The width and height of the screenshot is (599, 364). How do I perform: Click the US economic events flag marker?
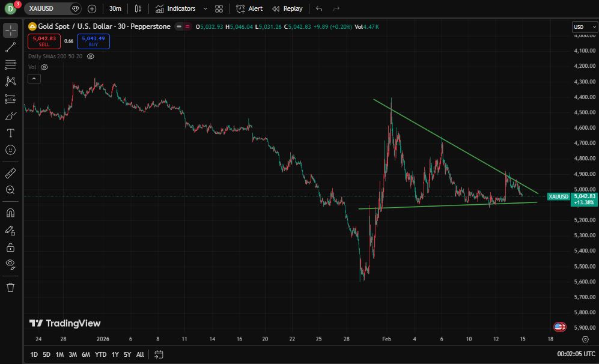pyautogui.click(x=560, y=327)
